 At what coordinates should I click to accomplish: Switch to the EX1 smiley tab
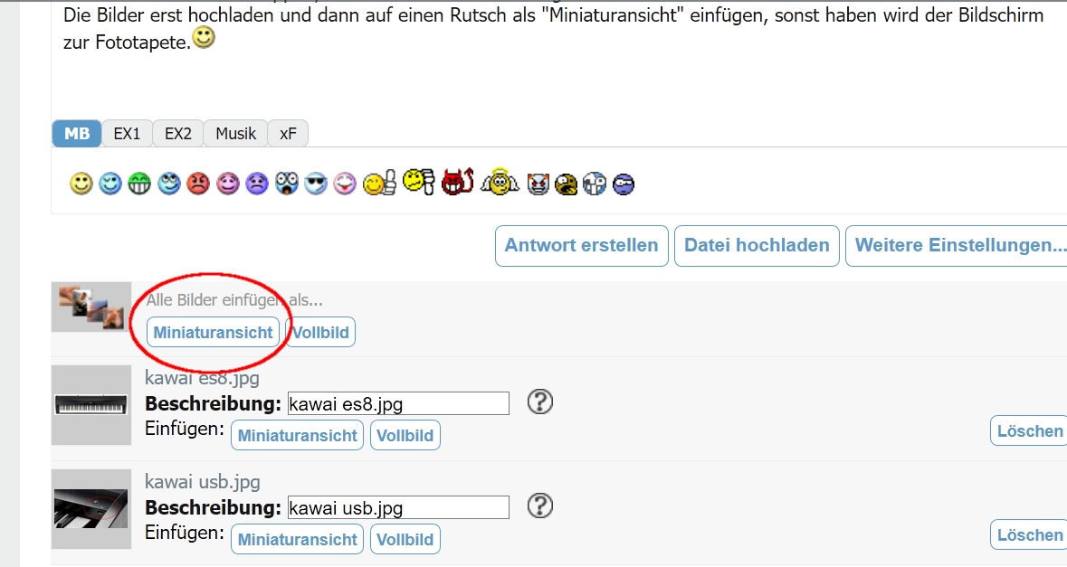[x=127, y=133]
